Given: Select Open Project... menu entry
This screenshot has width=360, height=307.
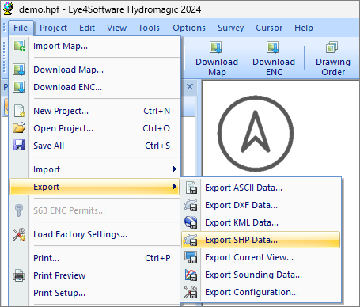Looking at the screenshot, I should [x=94, y=128].
